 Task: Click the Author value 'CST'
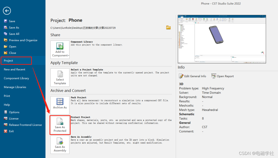click(205, 127)
